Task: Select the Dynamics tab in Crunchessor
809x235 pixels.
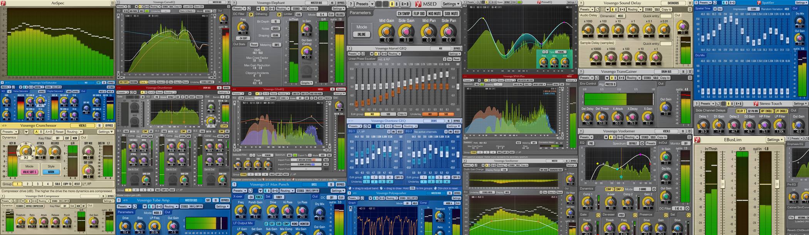Action: [9, 138]
